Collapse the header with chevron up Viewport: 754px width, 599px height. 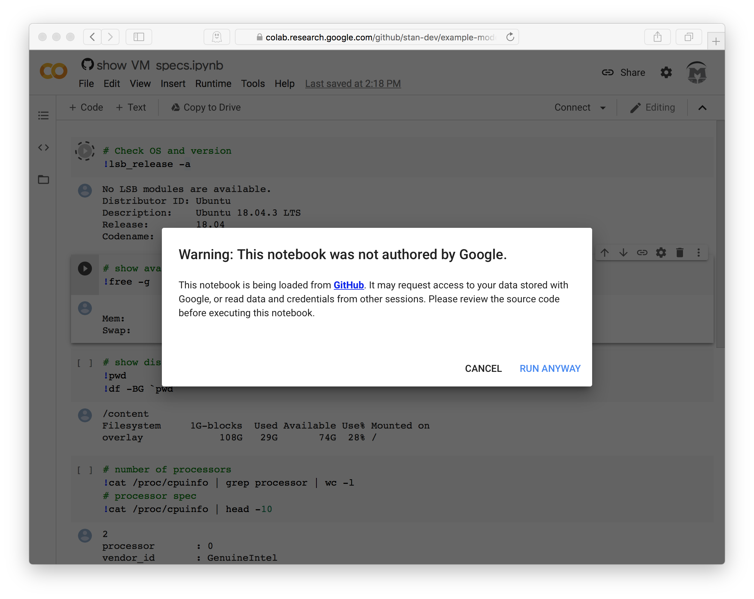coord(702,107)
